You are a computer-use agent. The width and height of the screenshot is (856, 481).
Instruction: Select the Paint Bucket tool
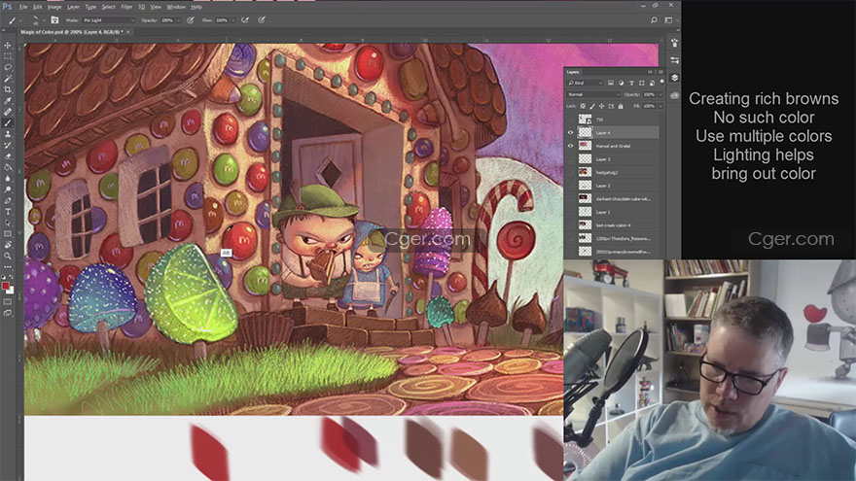8,167
